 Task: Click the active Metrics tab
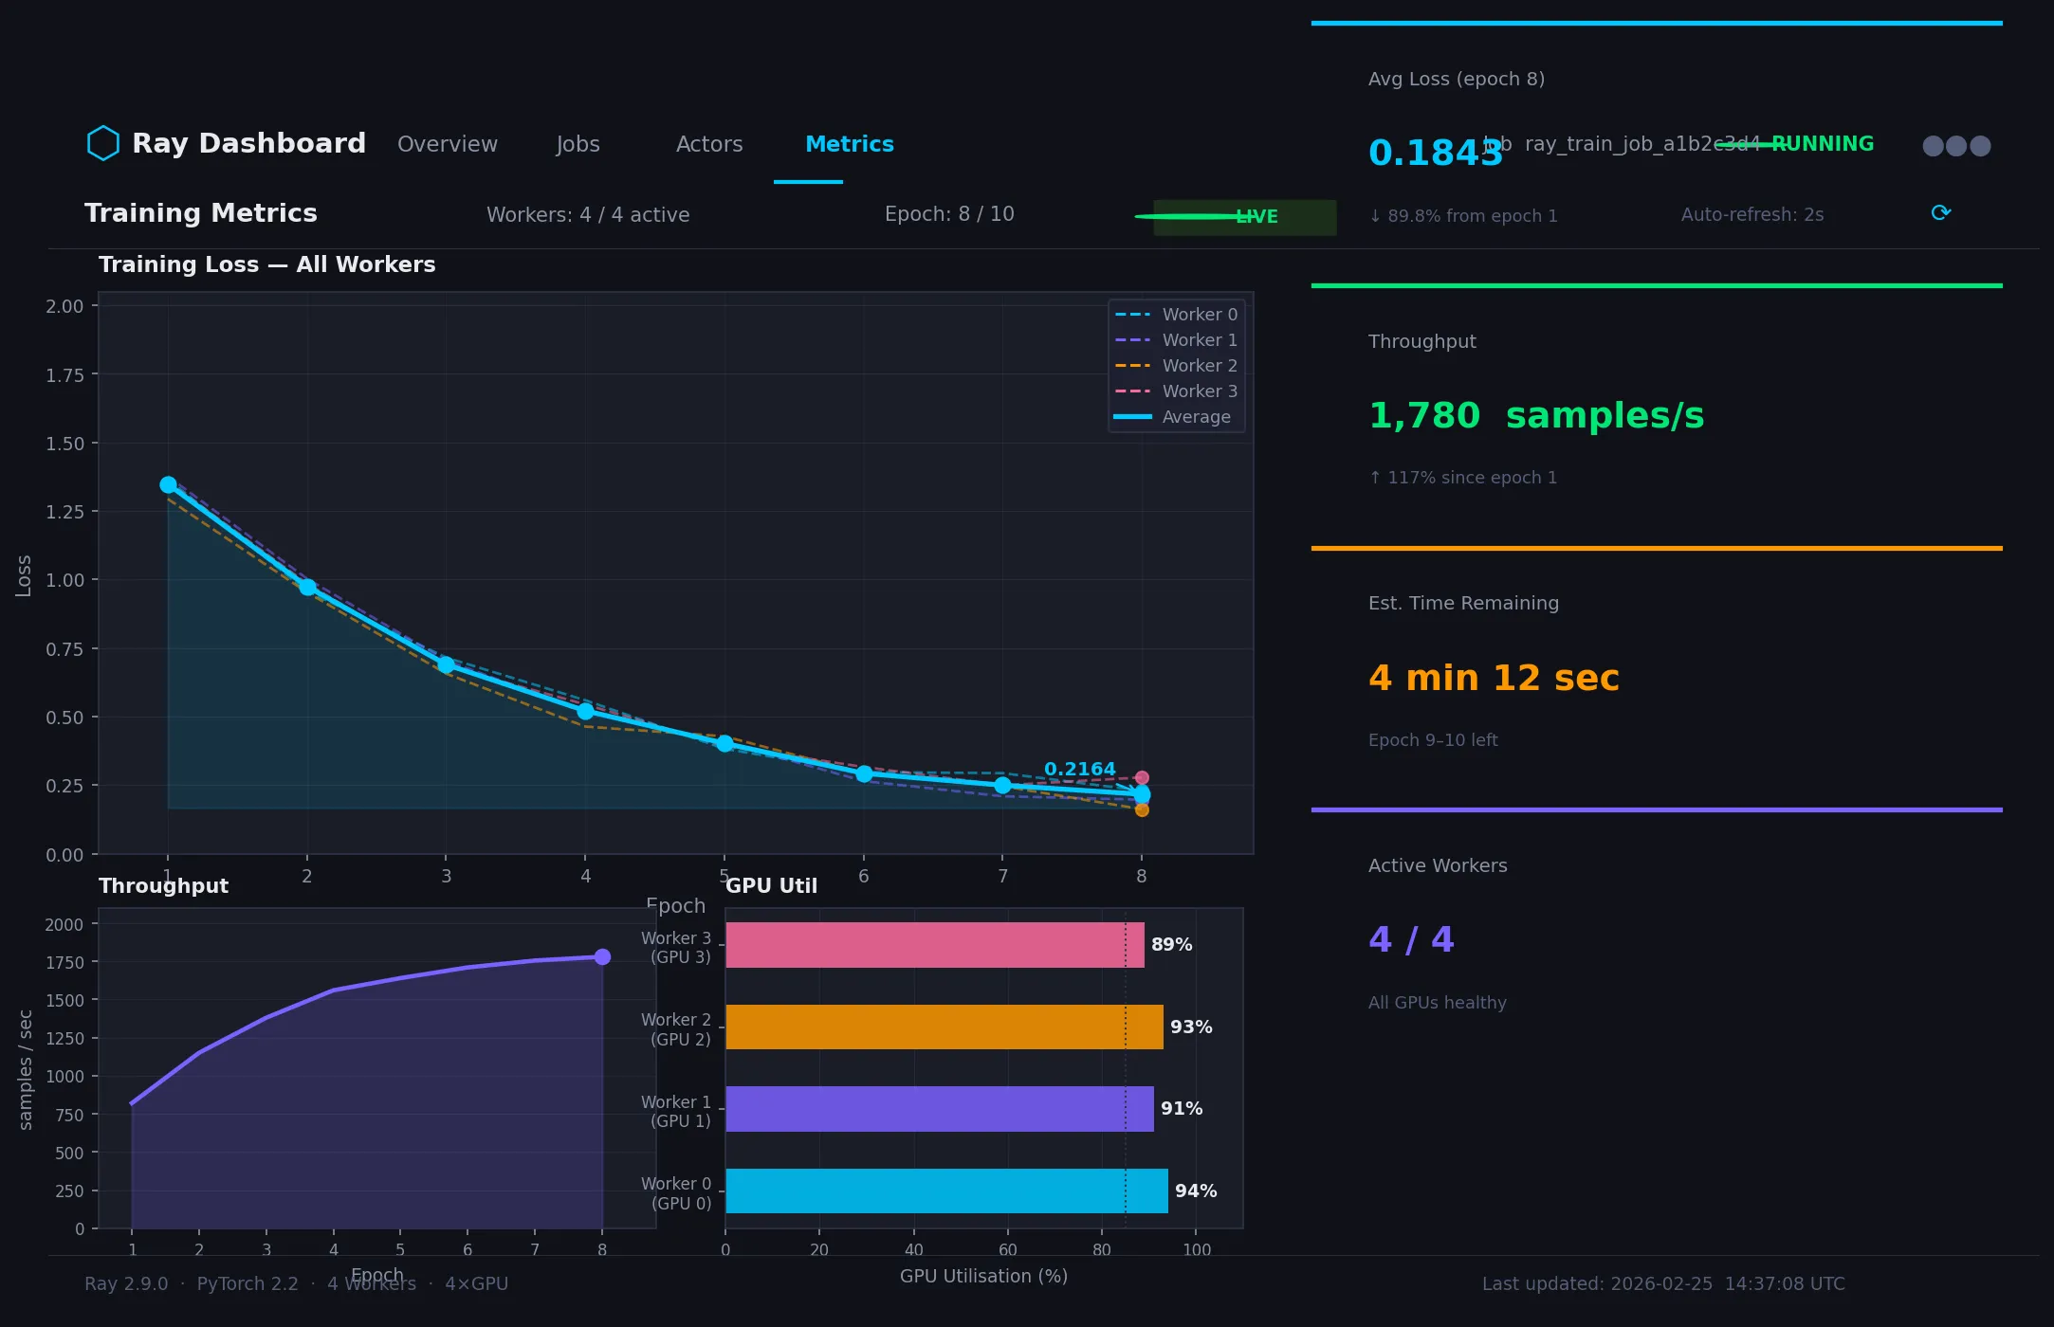click(850, 144)
